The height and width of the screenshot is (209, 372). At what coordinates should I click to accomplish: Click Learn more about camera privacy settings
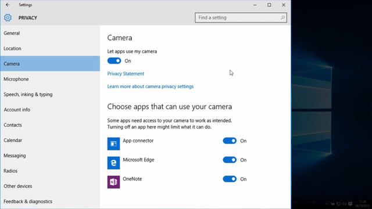[x=151, y=87]
